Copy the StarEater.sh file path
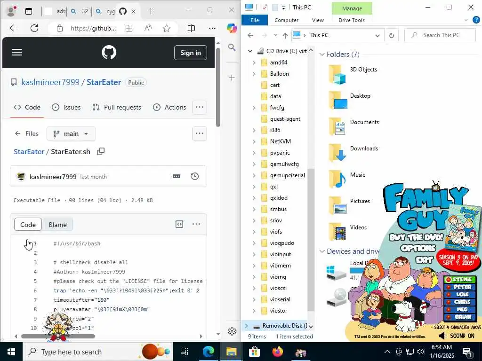Image resolution: width=482 pixels, height=361 pixels. click(x=101, y=151)
